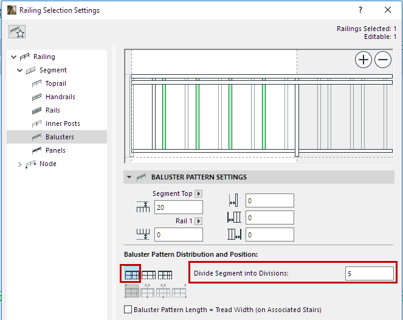This screenshot has width=403, height=320.
Task: Choose the second grayed pattern alignment icon
Action: tap(148, 291)
